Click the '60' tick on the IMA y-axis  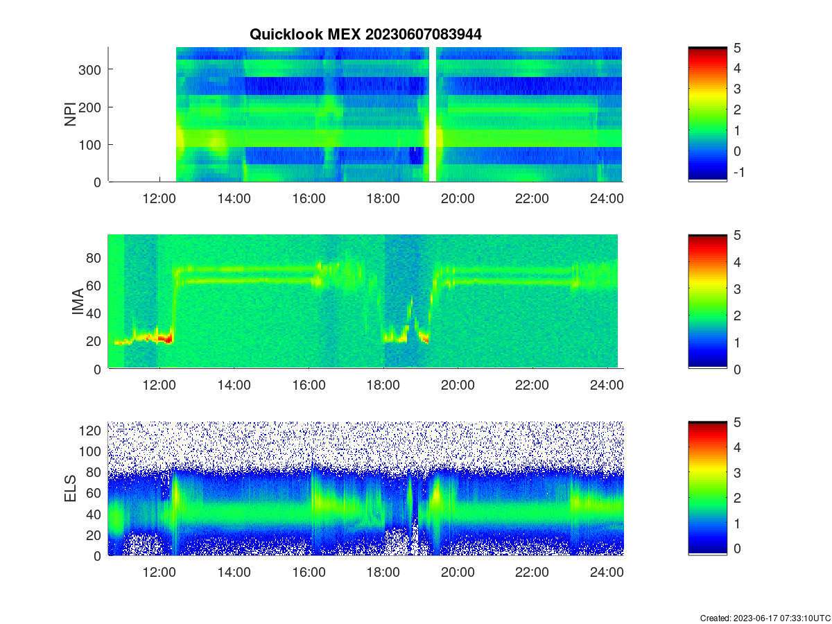95,285
